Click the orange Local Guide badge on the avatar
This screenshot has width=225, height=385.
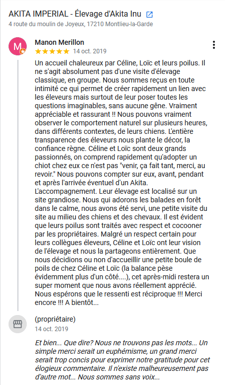pyautogui.click(x=23, y=51)
